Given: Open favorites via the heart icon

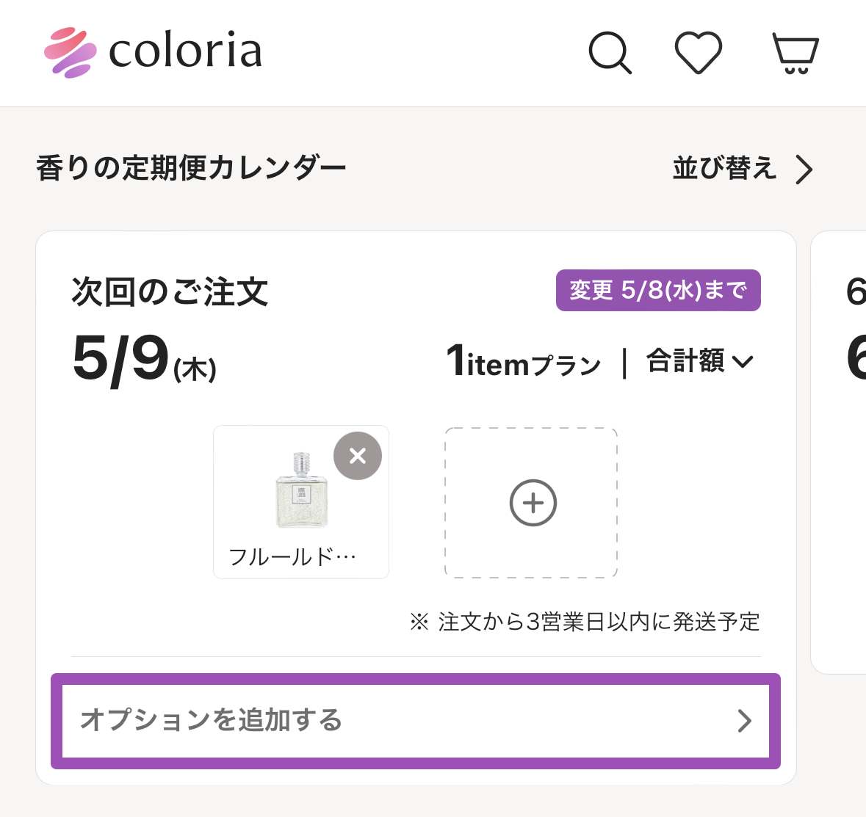Looking at the screenshot, I should pyautogui.click(x=698, y=53).
